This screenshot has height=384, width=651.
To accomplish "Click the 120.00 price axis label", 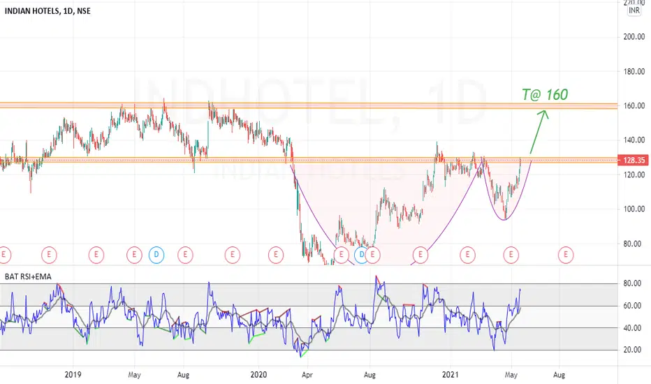I will point(634,175).
